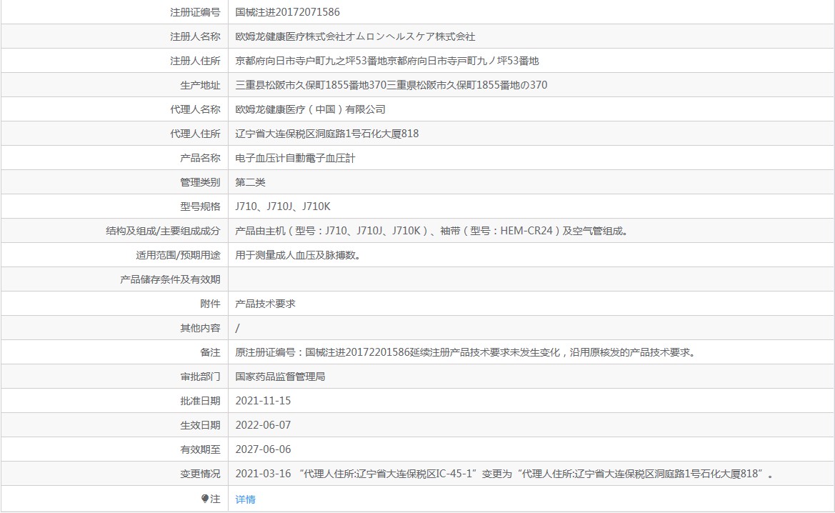
Task: Select change record dated 2021-03-16
Action: pos(505,474)
